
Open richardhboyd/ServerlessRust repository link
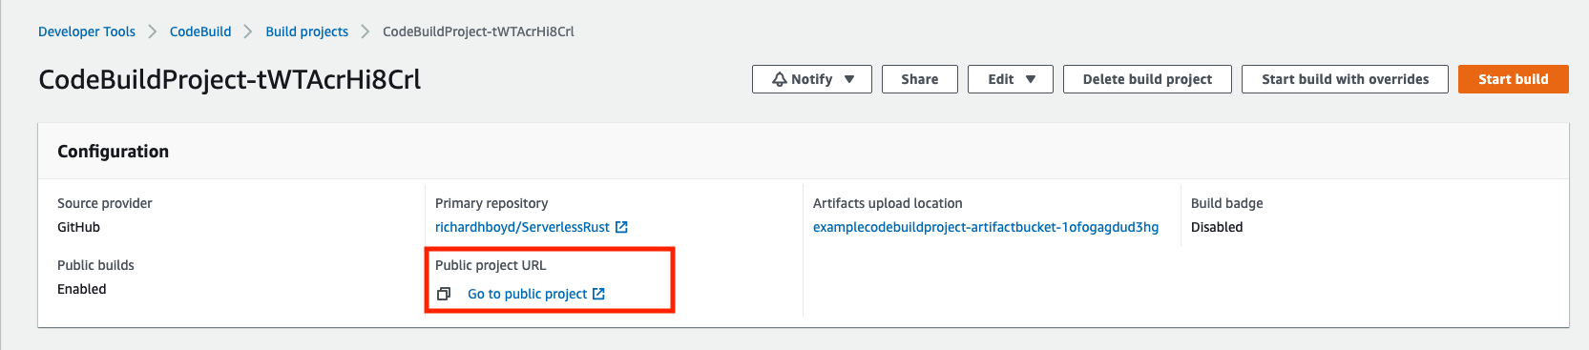(x=522, y=227)
